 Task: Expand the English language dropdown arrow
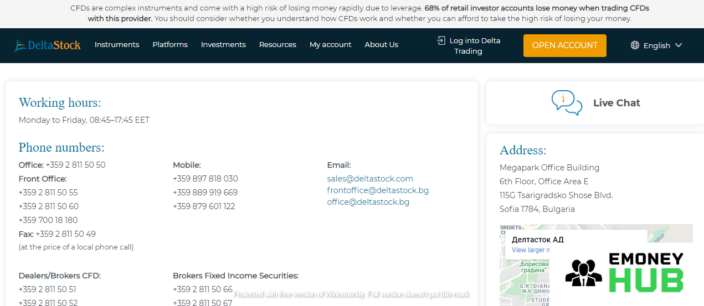click(x=679, y=45)
